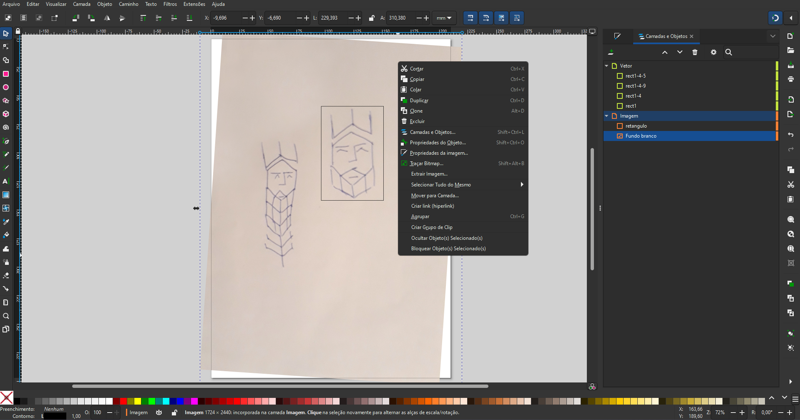Screen dimensions: 800x420
Task: Collapse the Vetor layer
Action: coord(607,66)
